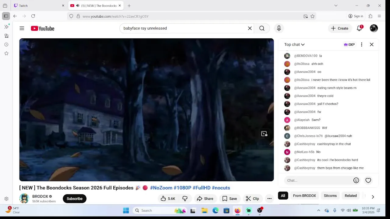Image resolution: width=390 pixels, height=219 pixels.
Task: Open the YouTube account avatar menu
Action: click(x=374, y=28)
